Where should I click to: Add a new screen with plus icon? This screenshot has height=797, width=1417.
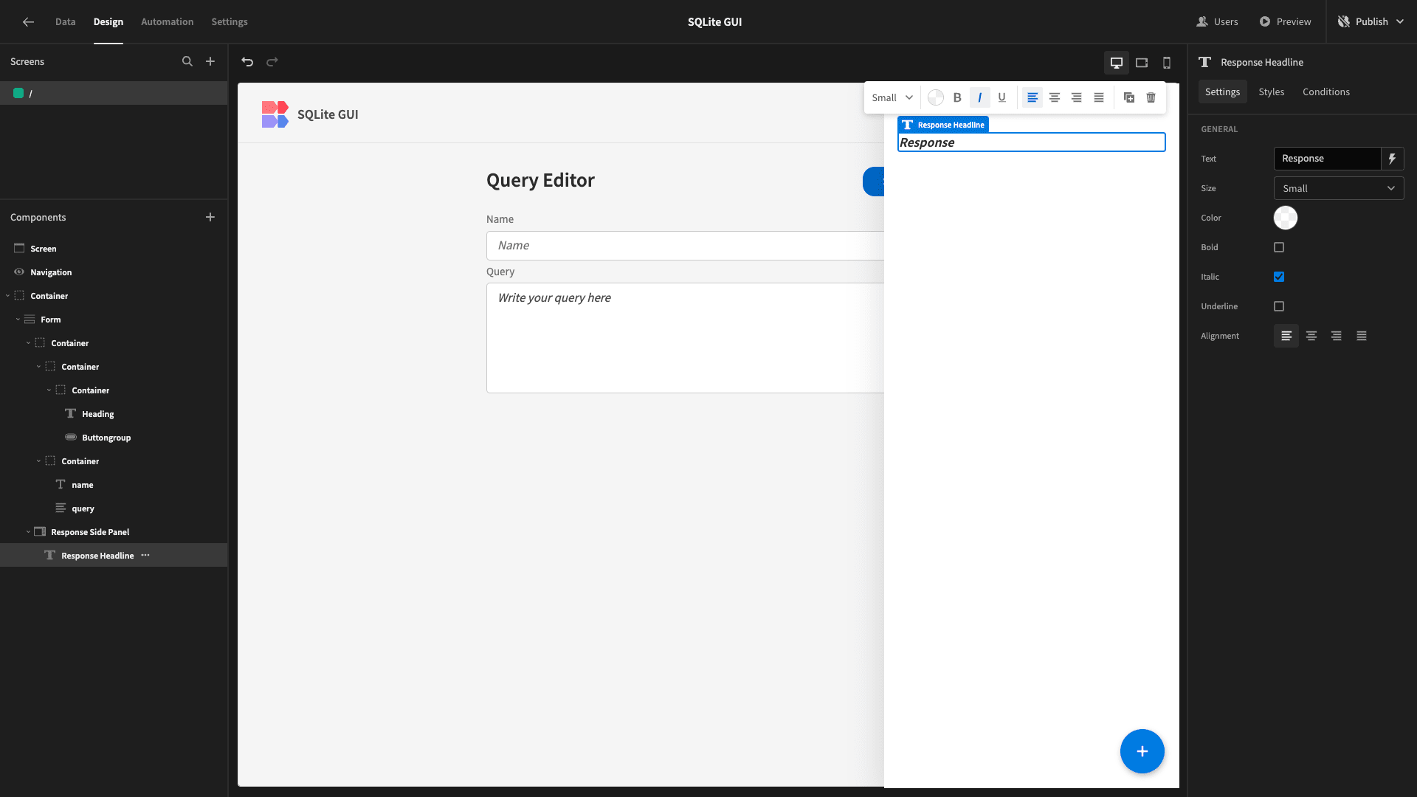click(x=210, y=62)
